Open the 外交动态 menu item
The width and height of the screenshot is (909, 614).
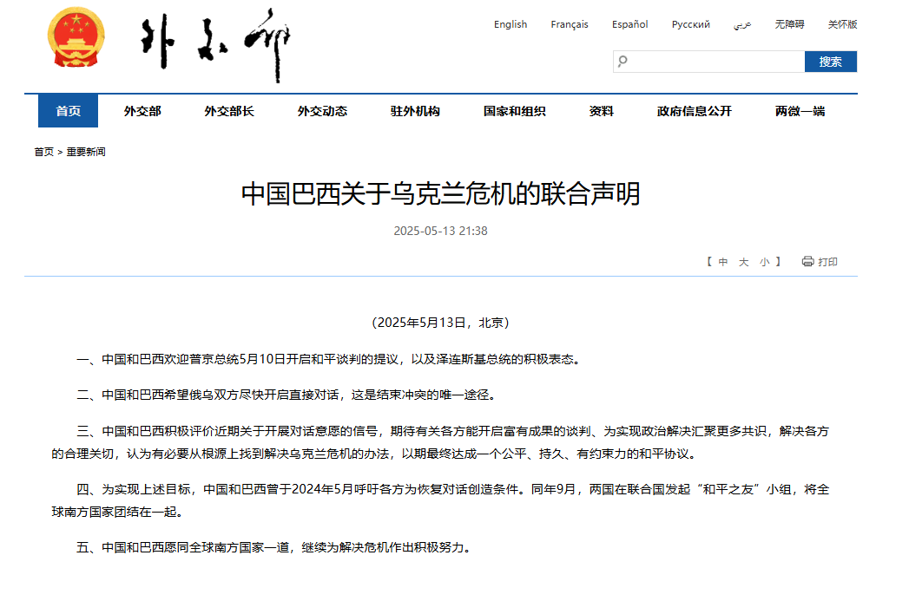322,111
